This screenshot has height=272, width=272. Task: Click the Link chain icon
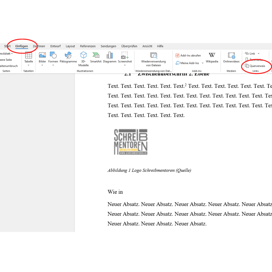coord(247,53)
